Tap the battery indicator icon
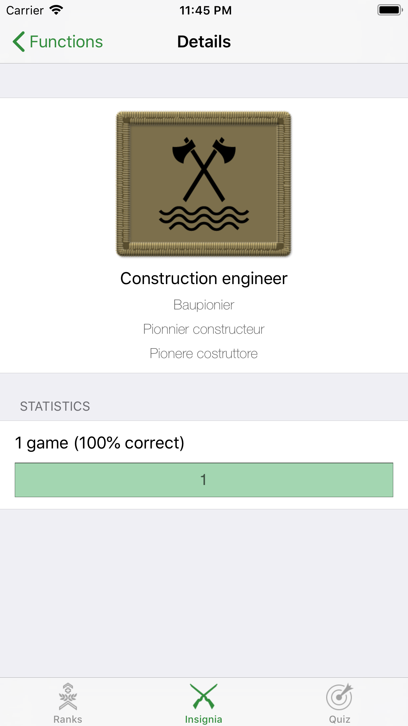408x726 pixels. (x=390, y=10)
